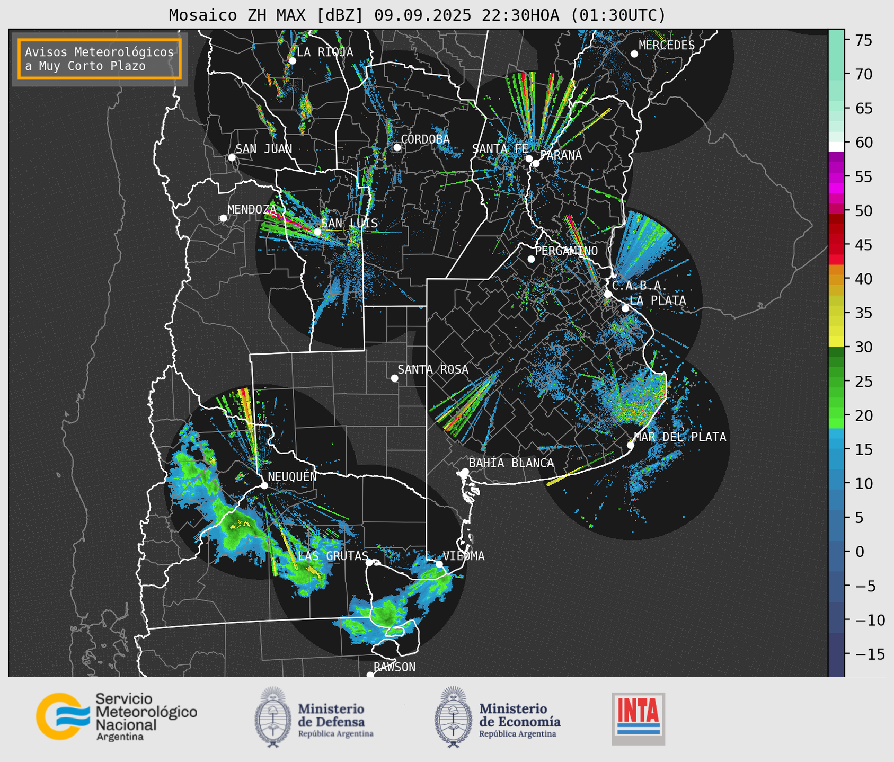Click the Viedma city label
This screenshot has height=762, width=894.
point(464,556)
